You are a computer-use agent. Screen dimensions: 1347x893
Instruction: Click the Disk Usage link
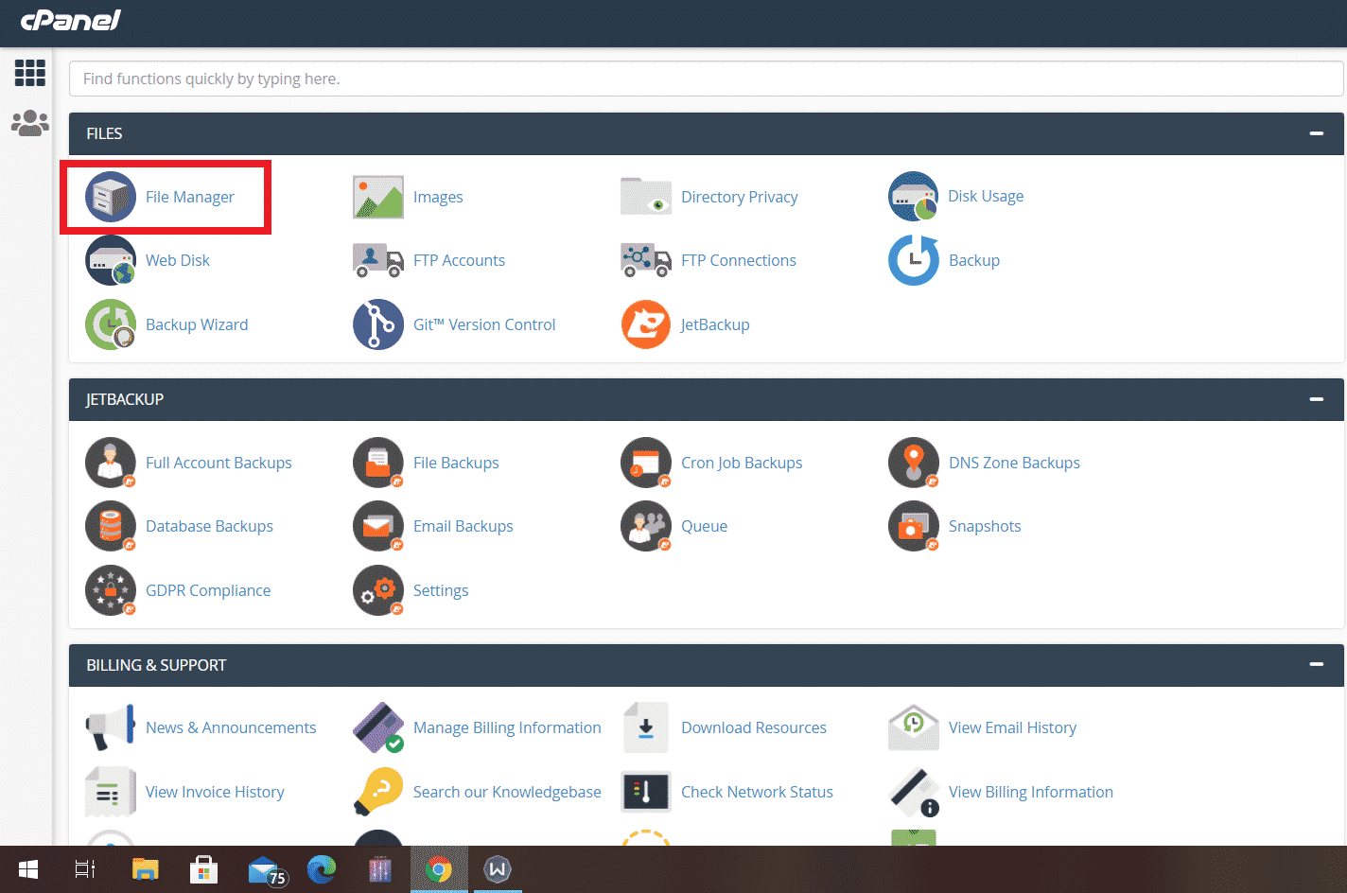986,196
